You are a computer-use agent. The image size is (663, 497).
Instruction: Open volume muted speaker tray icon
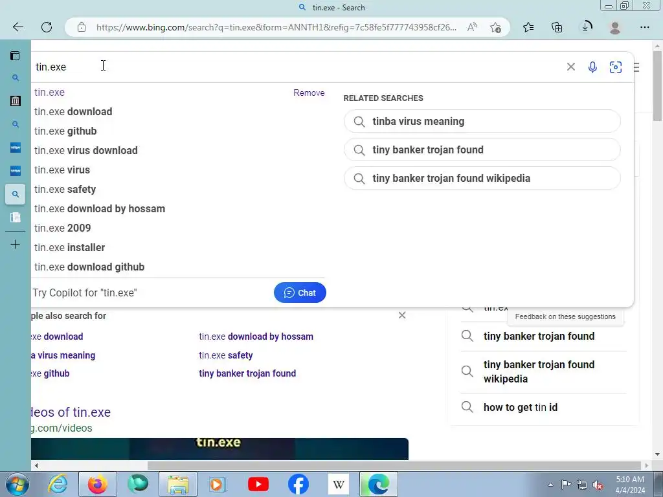coord(598,485)
